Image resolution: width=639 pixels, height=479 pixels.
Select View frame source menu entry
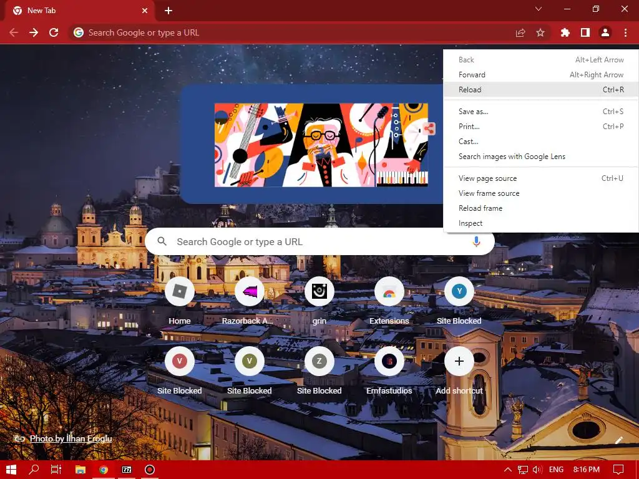coord(541,193)
